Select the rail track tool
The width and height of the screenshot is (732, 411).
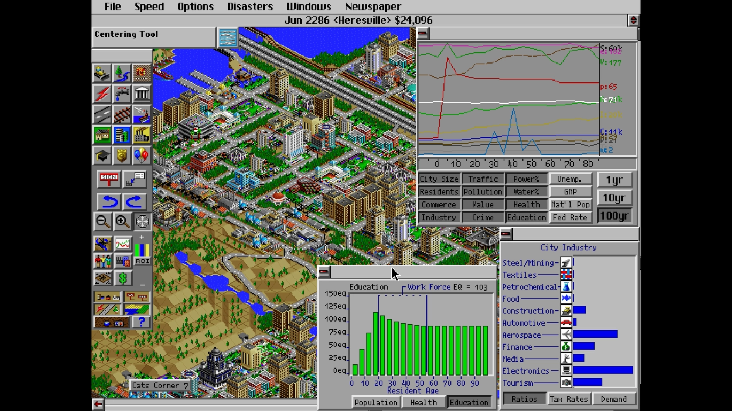coord(122,114)
